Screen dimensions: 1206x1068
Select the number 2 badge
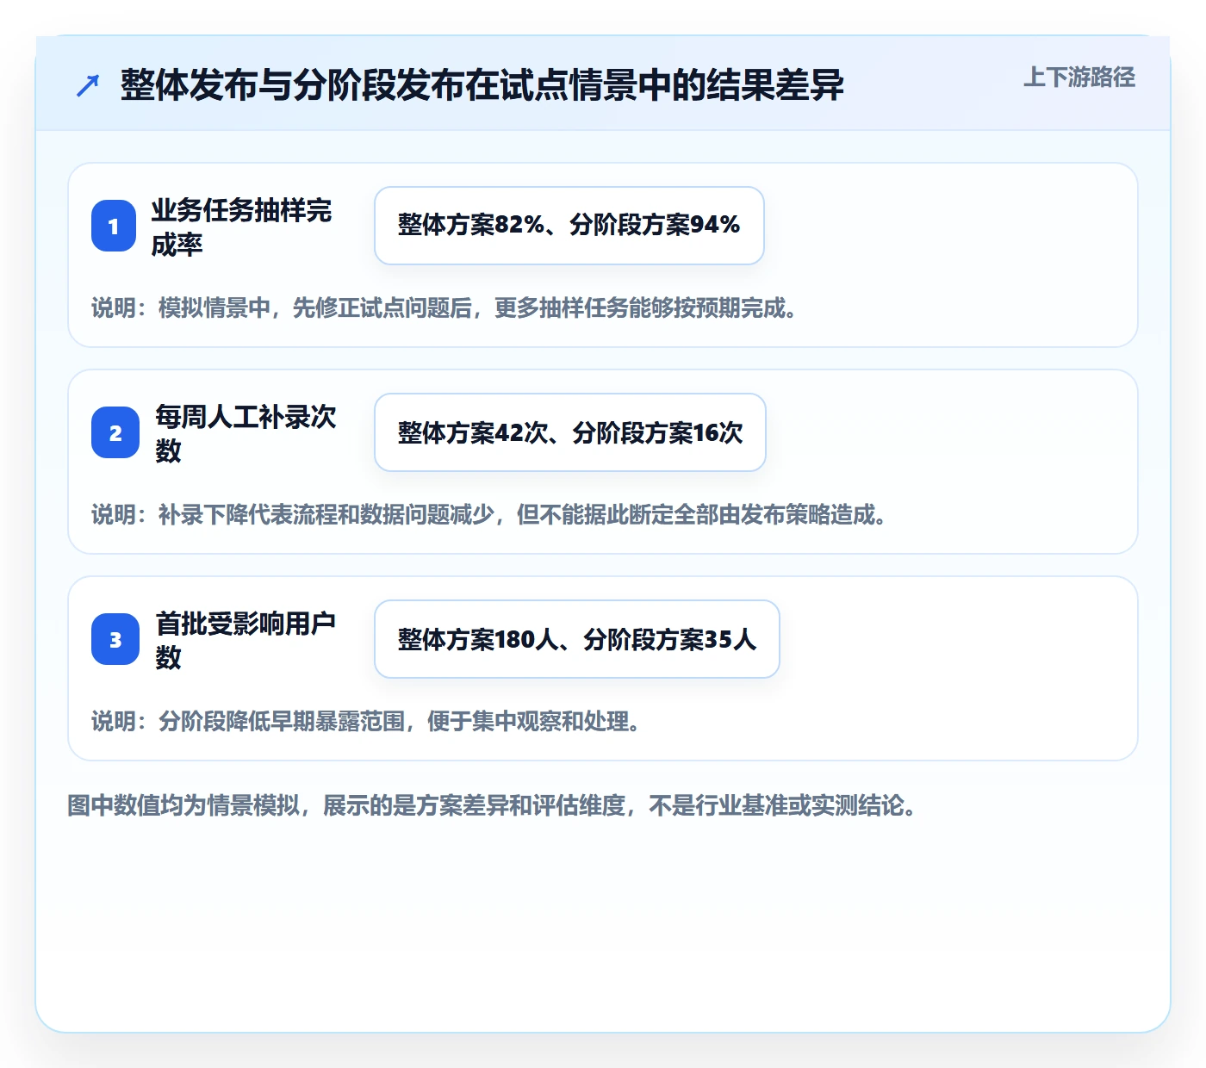115,432
